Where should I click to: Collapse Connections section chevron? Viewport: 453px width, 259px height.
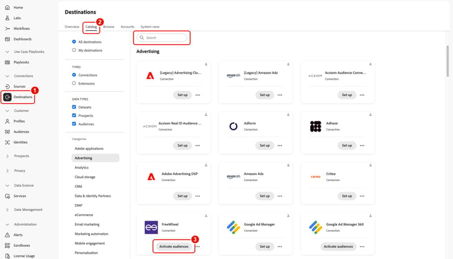tap(7, 76)
